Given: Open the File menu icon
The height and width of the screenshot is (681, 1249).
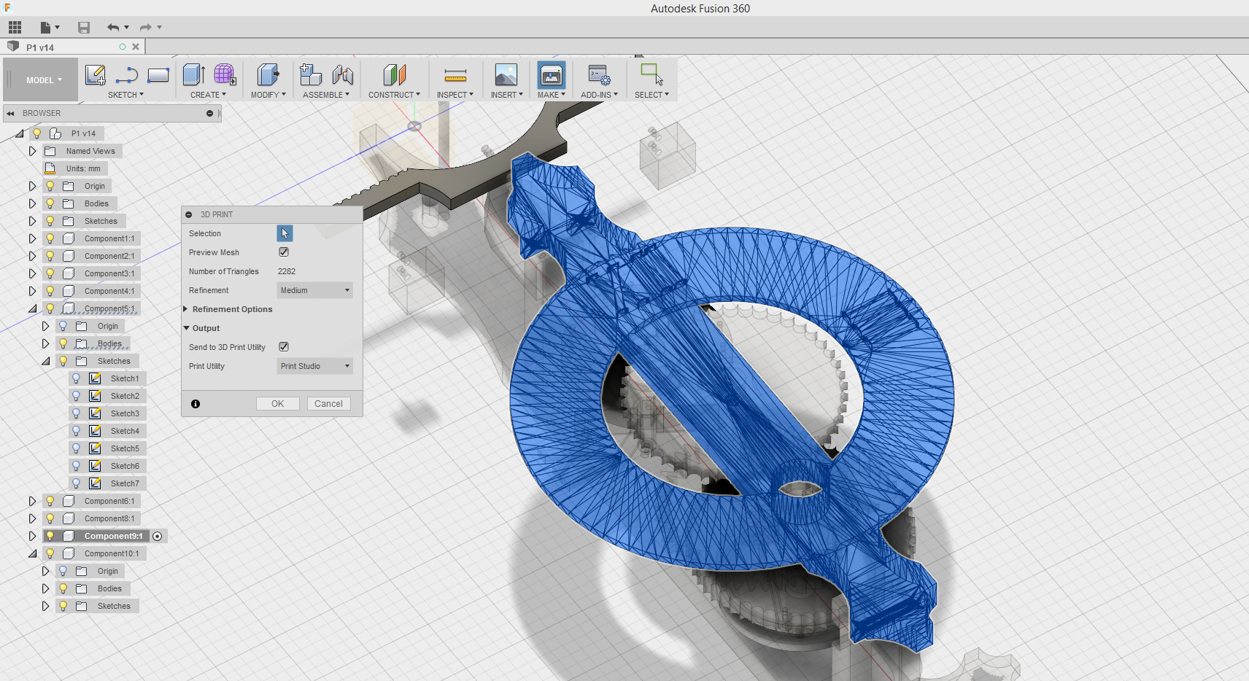Looking at the screenshot, I should [49, 28].
